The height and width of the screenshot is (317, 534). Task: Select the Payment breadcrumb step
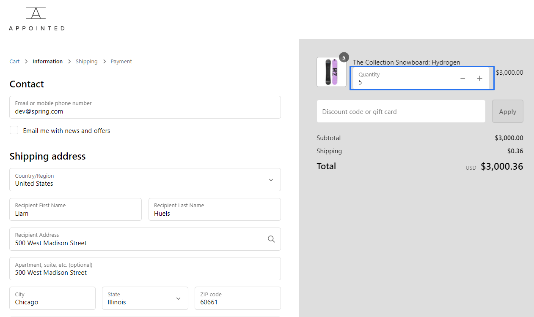point(121,62)
